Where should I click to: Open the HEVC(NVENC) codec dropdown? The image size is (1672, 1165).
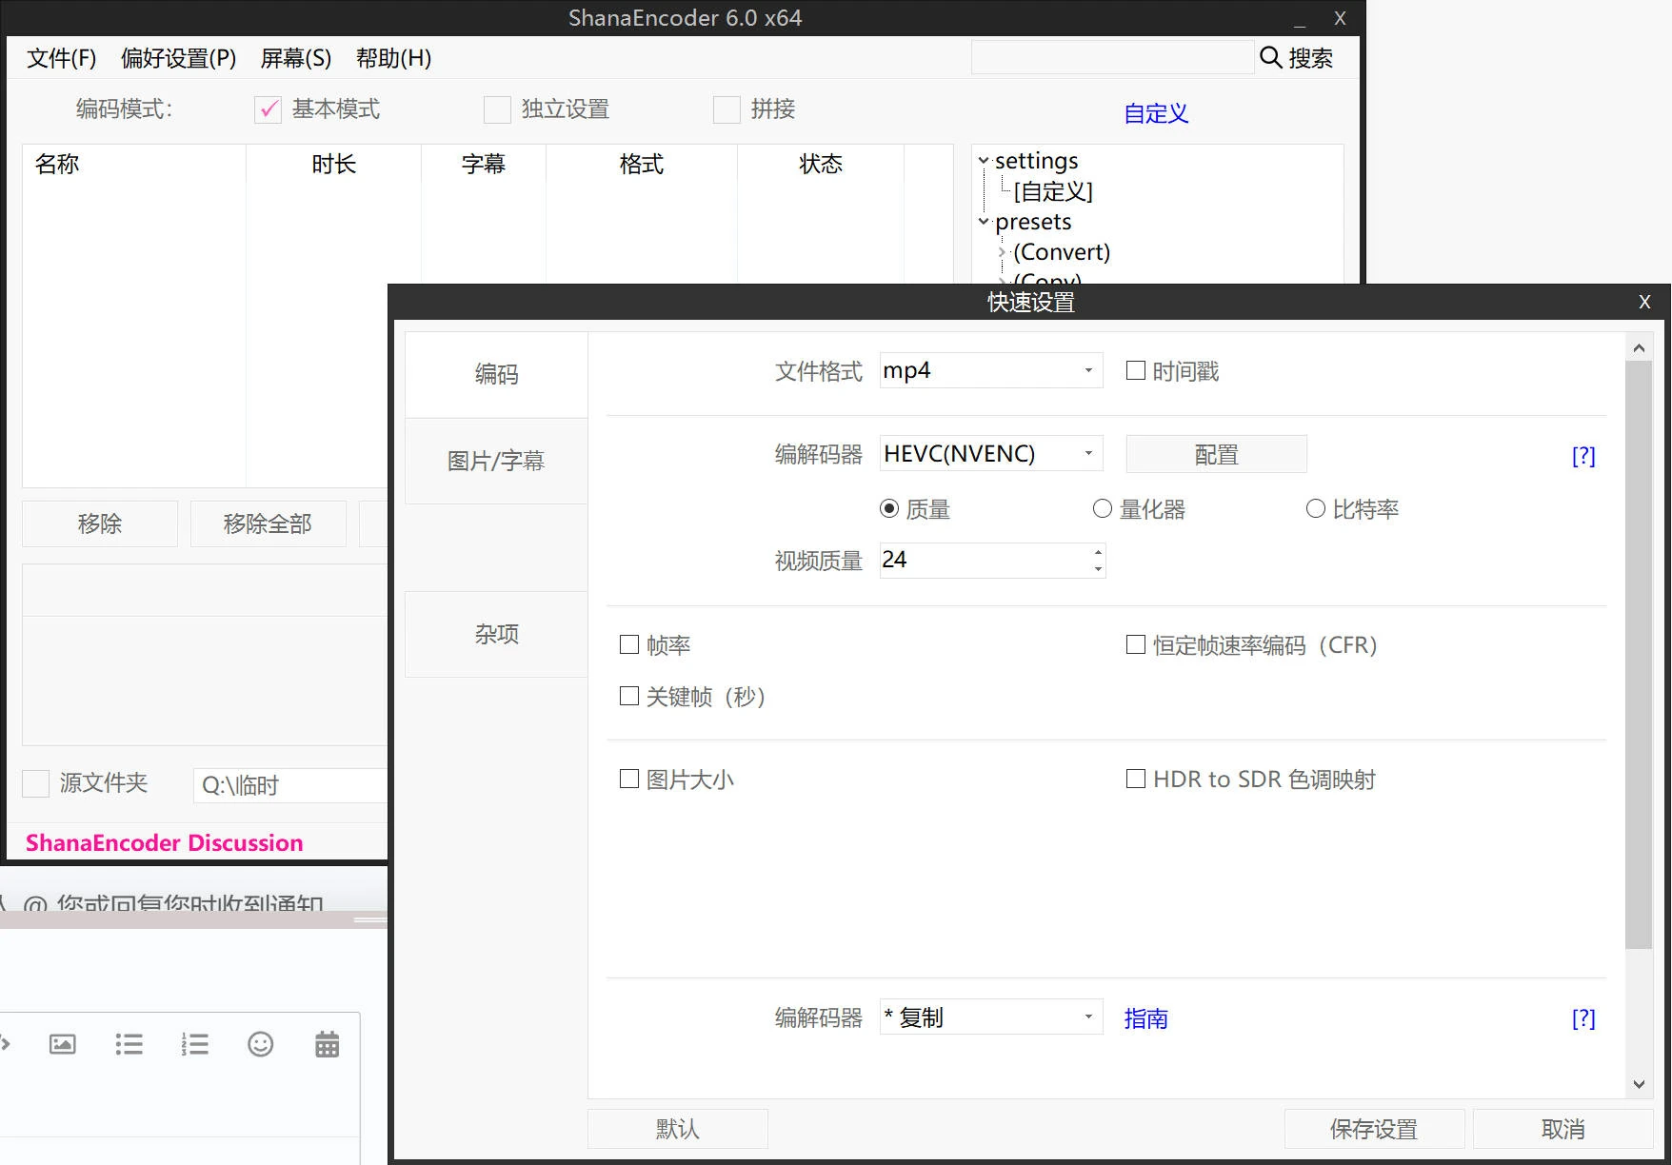coord(1088,453)
